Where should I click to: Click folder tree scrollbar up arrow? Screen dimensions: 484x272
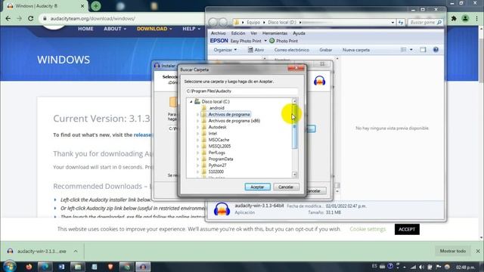click(x=294, y=101)
